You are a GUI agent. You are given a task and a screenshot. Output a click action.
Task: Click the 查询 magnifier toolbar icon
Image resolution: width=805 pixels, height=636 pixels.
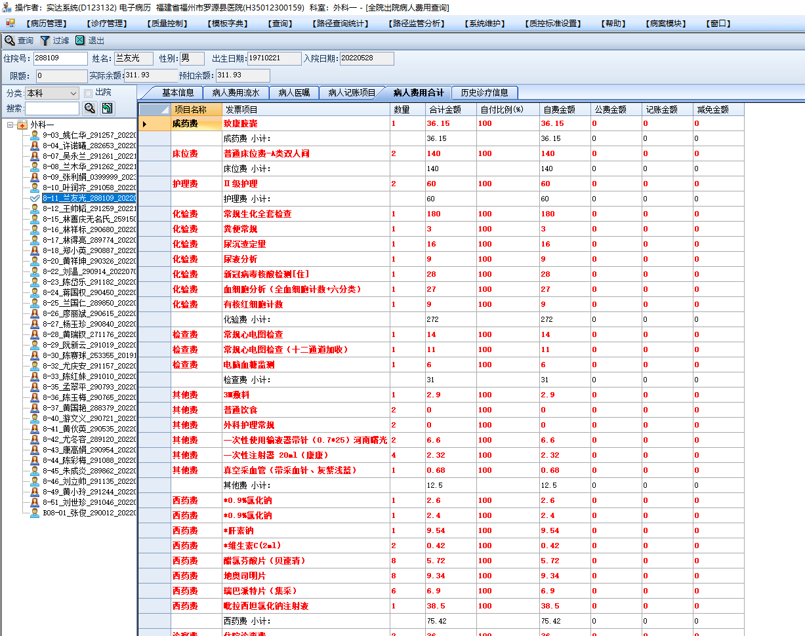[x=9, y=41]
